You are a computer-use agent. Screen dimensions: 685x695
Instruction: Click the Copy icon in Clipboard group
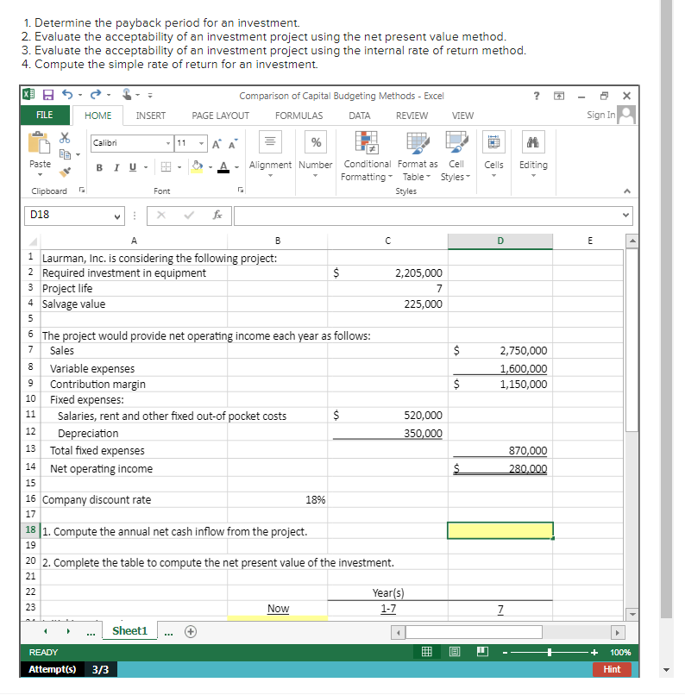66,154
